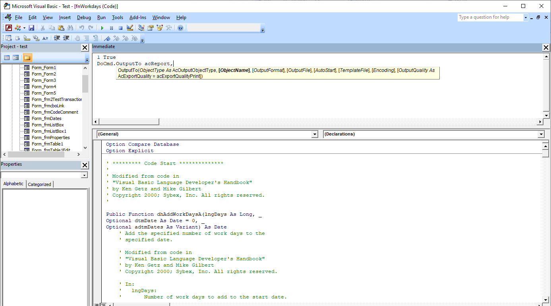Switch to the Categorized properties tab
This screenshot has width=551, height=306.
[x=39, y=184]
